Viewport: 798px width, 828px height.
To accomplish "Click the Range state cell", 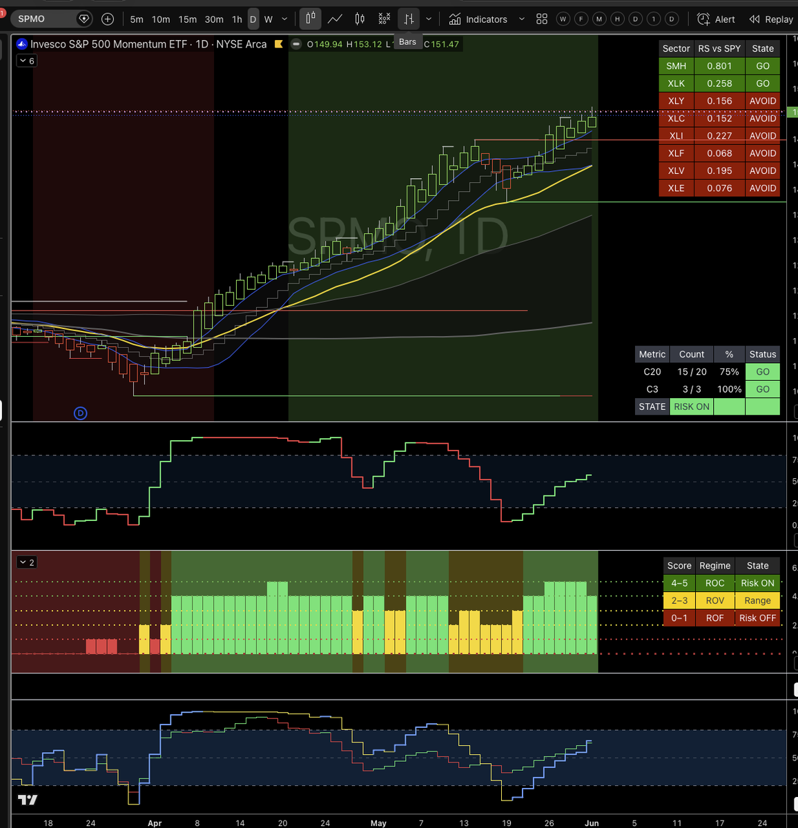I will click(x=758, y=600).
